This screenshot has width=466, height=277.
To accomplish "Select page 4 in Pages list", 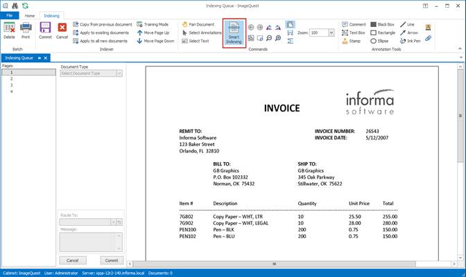I will (29, 91).
